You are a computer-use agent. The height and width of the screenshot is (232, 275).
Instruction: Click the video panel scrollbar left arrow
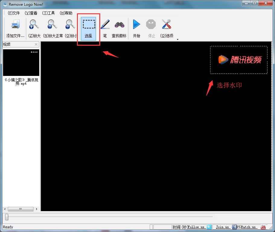pos(5,209)
